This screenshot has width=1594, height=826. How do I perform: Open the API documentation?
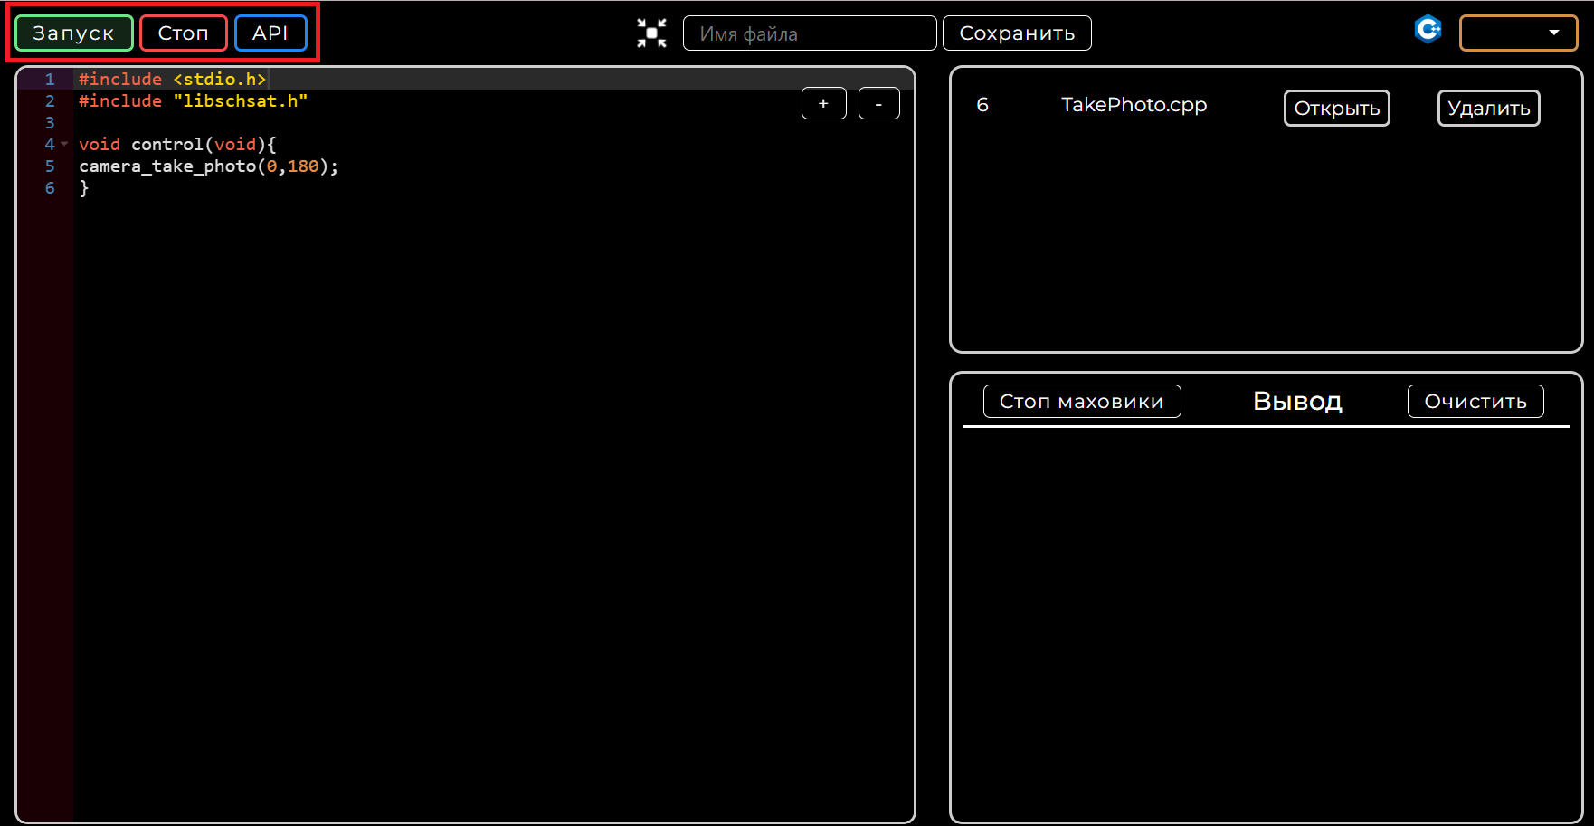[270, 33]
